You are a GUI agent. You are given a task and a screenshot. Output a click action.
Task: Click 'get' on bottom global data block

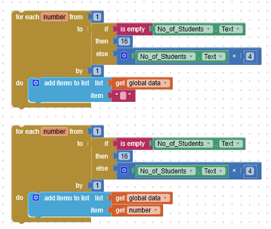click(x=120, y=198)
